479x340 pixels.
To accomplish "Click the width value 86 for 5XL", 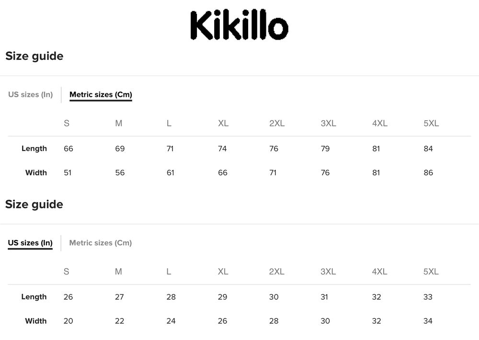I will tap(428, 172).
